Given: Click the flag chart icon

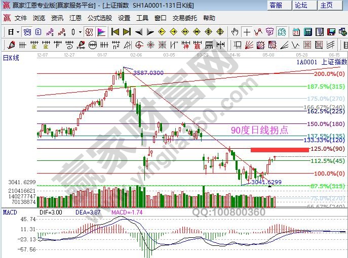Looking at the screenshot, I should click(101, 31).
